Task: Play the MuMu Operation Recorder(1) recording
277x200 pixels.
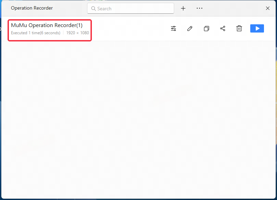Action: coord(257,28)
